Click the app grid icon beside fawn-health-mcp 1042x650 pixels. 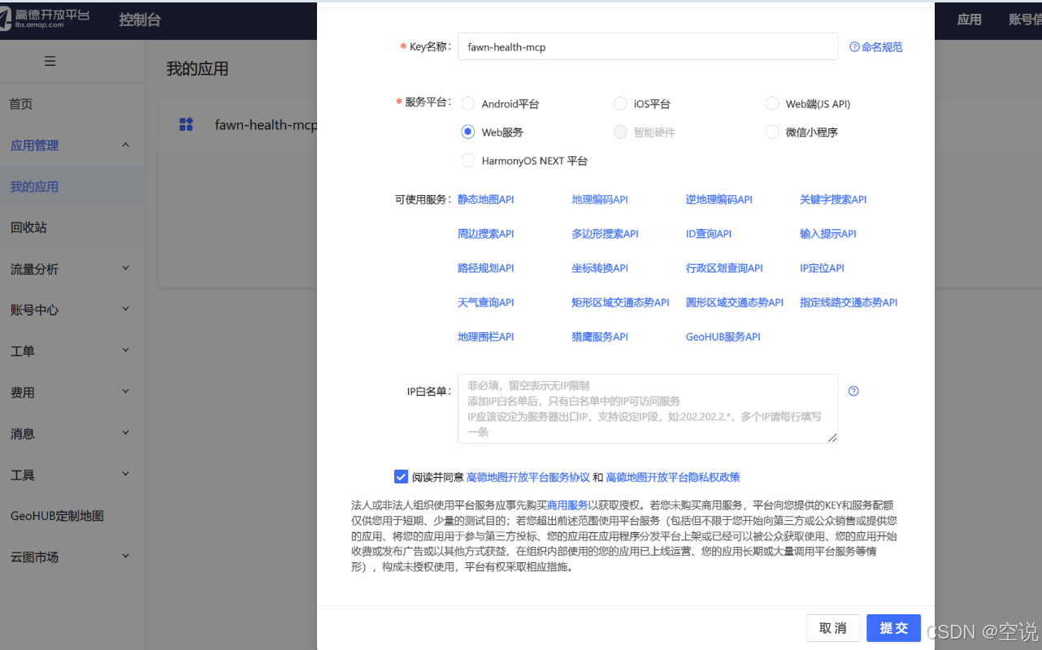click(x=186, y=124)
